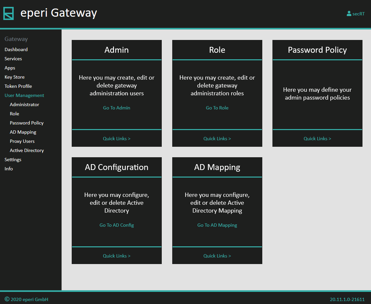Viewport: 371px width, 304px height.
Task: Go to Services in the sidebar
Action: click(x=13, y=59)
